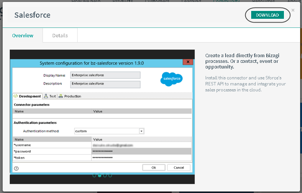Screen dimensions: 302x193
Task: Click the 'Salesforce' popup title
Action: [32, 15]
